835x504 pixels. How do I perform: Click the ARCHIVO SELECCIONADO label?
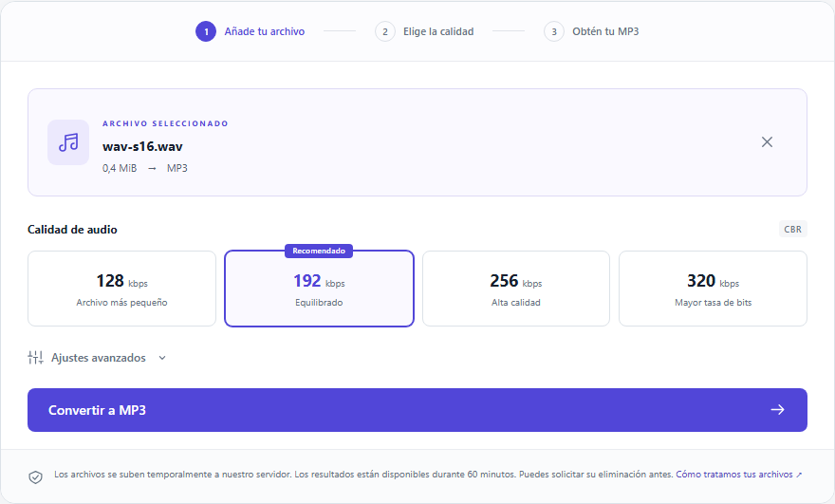166,123
